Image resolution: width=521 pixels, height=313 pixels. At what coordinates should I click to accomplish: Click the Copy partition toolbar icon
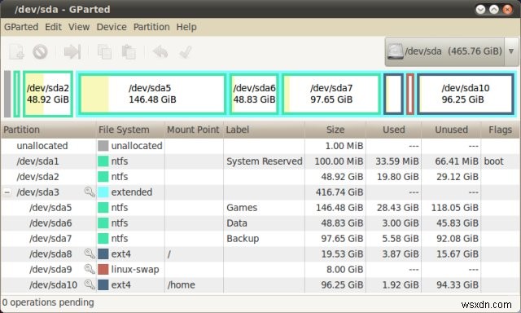[104, 52]
